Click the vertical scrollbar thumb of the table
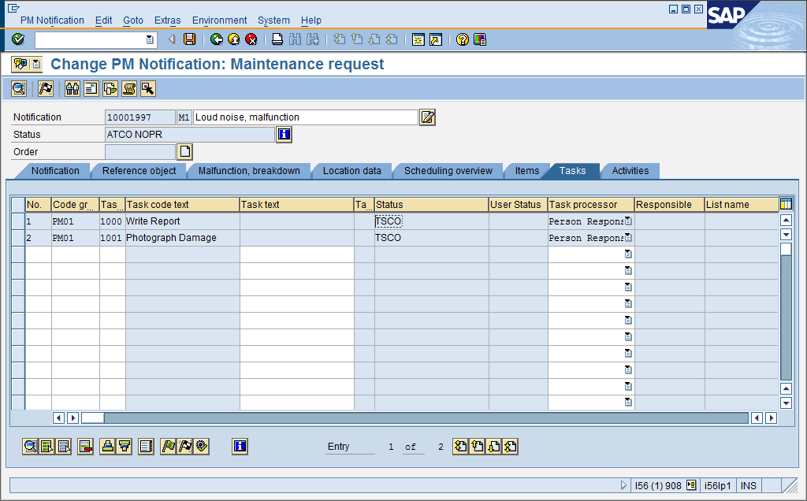This screenshot has height=501, width=807. pos(786,249)
